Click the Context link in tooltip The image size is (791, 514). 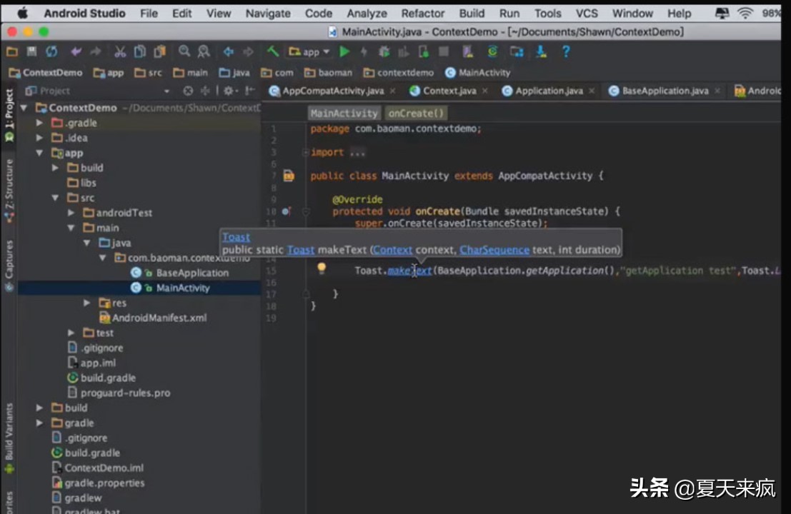(392, 250)
